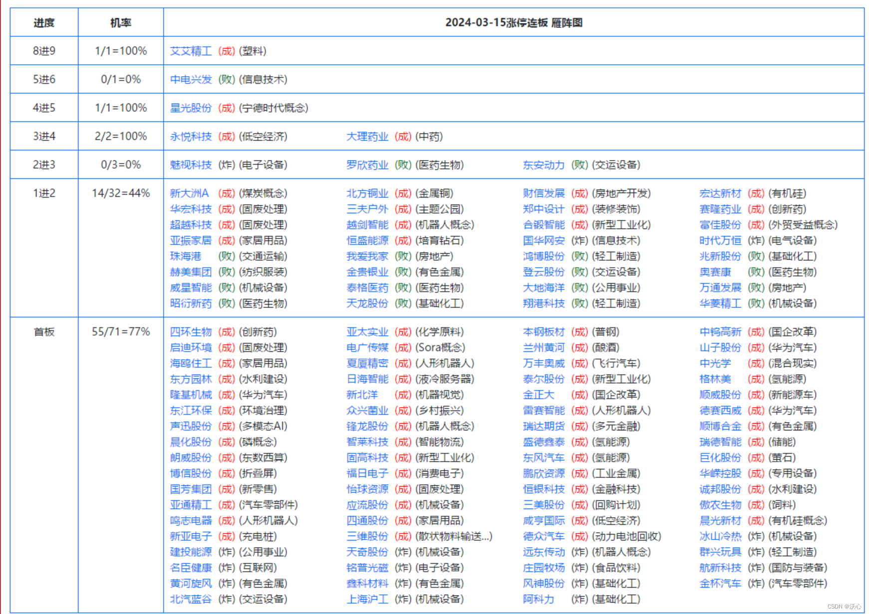869x614 pixels.
Task: Click the 翔港科技 stock link
Action: coord(544,303)
